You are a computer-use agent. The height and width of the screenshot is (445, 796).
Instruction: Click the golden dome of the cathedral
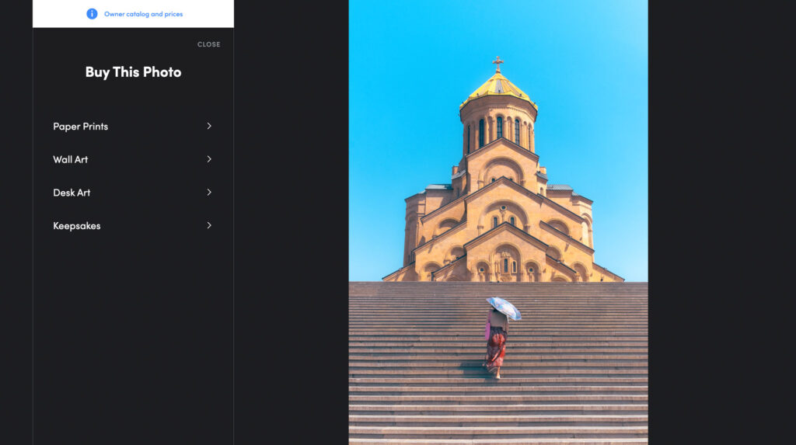coord(498,87)
